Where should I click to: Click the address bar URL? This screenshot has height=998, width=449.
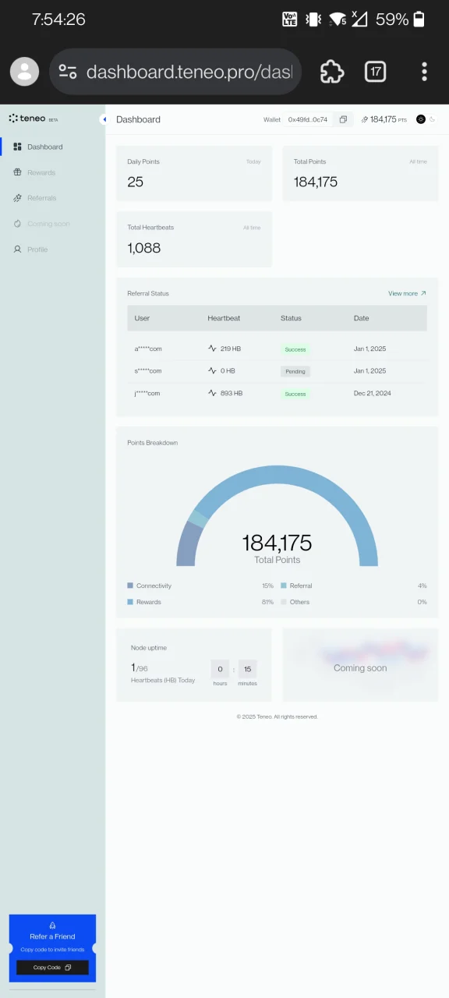point(189,72)
